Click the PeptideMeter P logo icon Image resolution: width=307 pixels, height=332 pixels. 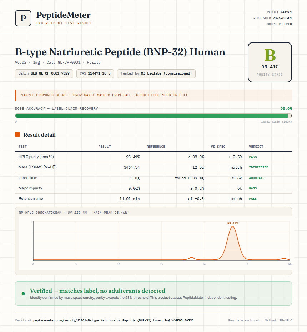coord(23,18)
